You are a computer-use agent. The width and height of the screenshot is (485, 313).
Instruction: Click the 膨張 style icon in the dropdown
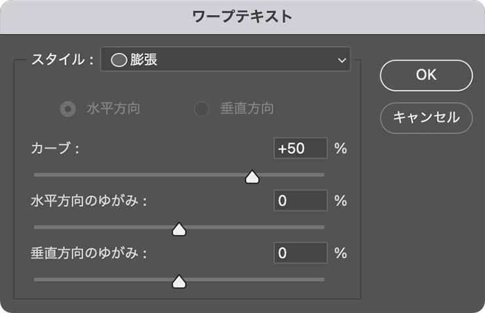point(119,61)
